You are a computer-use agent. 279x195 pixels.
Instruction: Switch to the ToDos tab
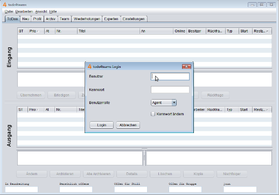pos(12,19)
